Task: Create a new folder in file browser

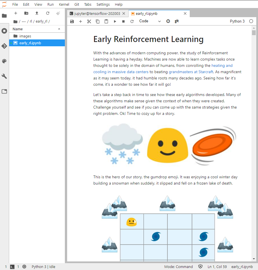Action: (26, 13)
